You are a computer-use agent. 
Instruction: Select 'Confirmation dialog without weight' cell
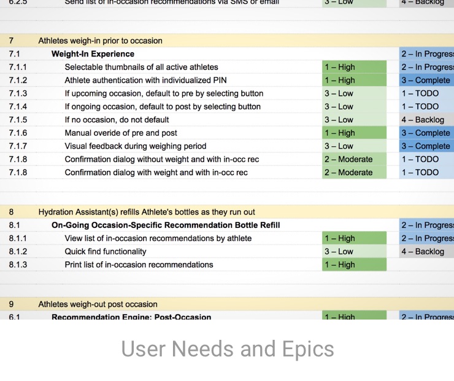161,159
